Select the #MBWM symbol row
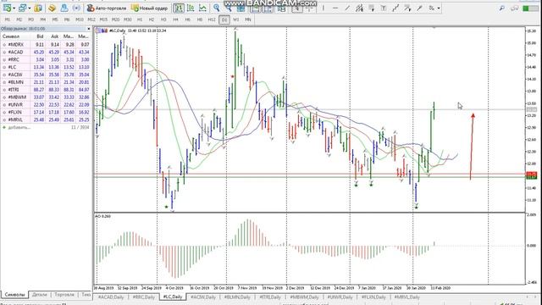 [x=46, y=97]
